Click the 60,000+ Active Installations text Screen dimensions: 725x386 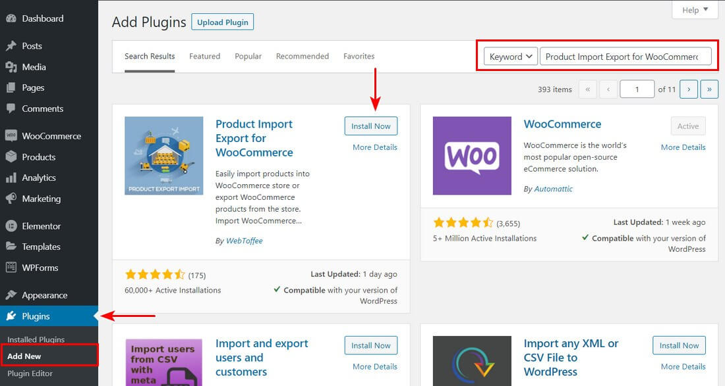point(173,290)
